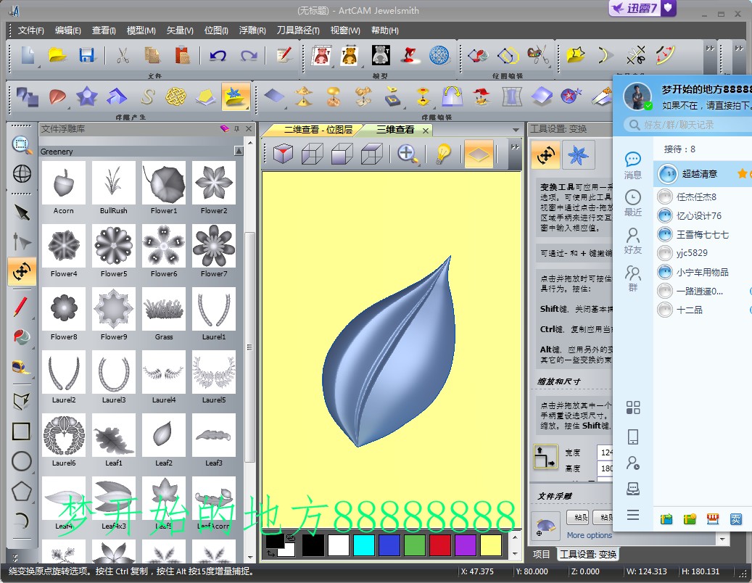Toggle the color shading button in 3D view toolbar
752x583 pixels.
pyautogui.click(x=479, y=154)
